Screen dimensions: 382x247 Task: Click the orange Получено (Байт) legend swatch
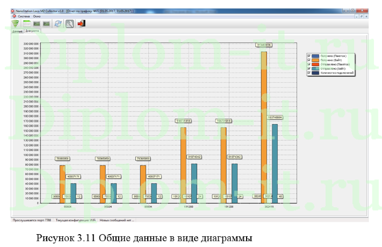315,60
